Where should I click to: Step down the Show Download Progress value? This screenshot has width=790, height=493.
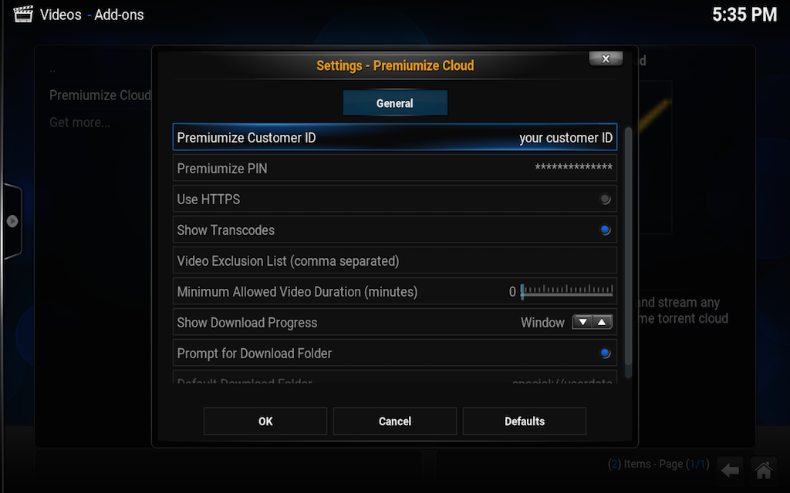click(582, 322)
